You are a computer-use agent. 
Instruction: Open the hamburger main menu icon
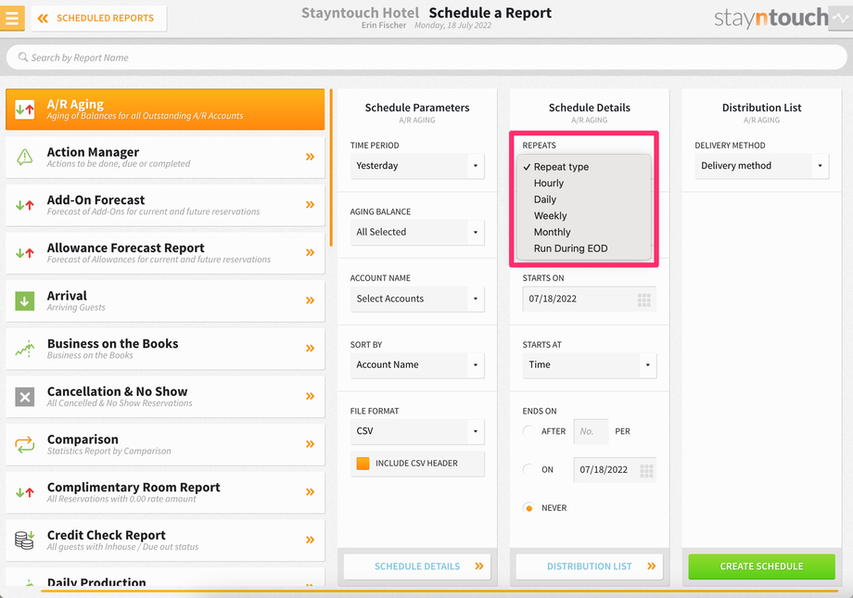[x=11, y=18]
